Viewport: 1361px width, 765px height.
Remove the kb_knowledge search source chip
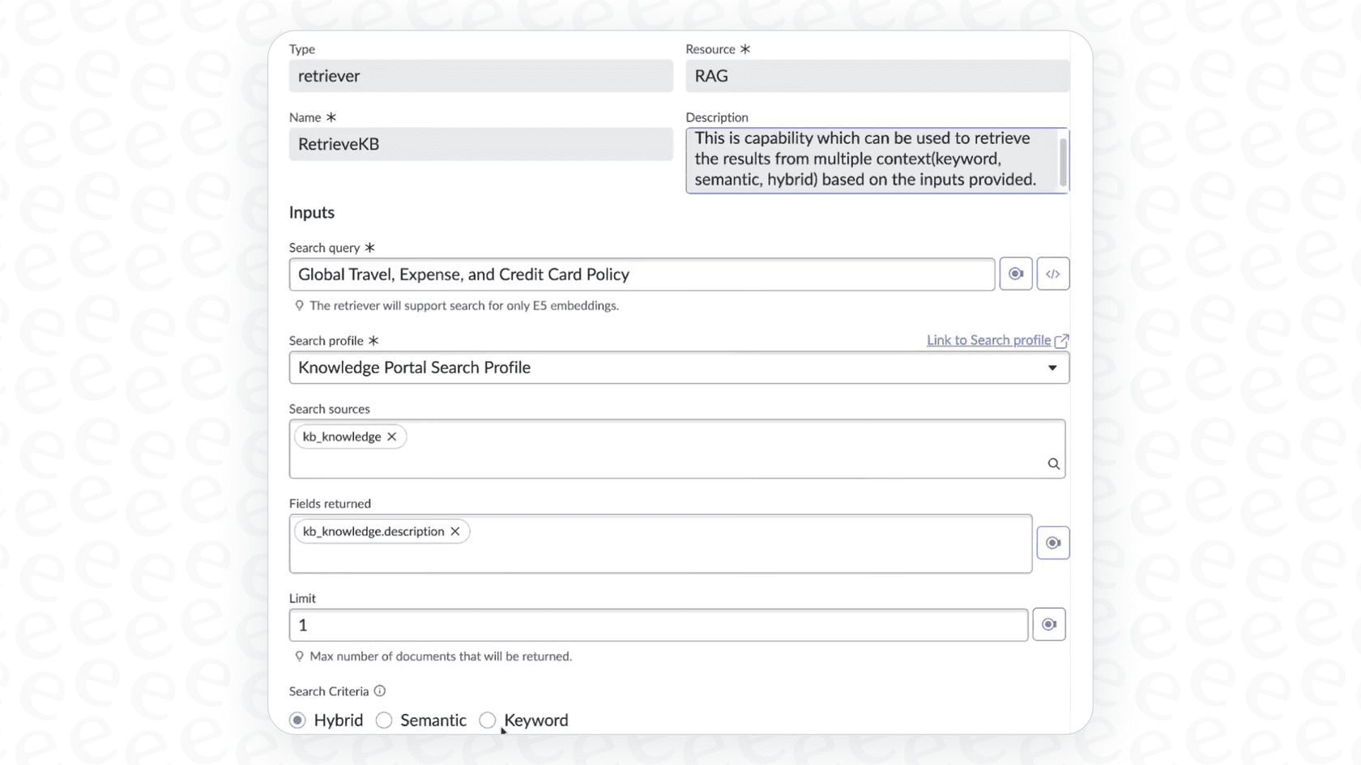click(x=392, y=436)
